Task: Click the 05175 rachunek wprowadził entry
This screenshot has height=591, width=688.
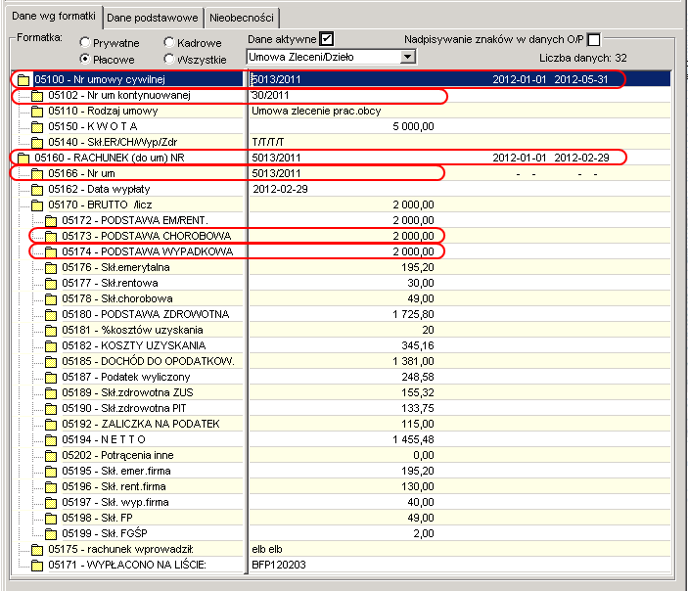Action: 120,549
